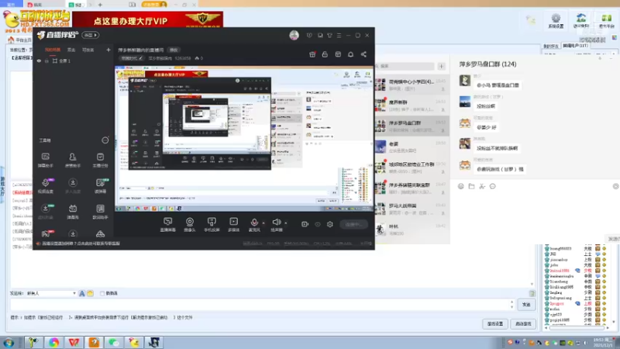This screenshot has width=620, height=349.
Task: Open the download-style tool with green NEW badge
Action: [x=46, y=211]
